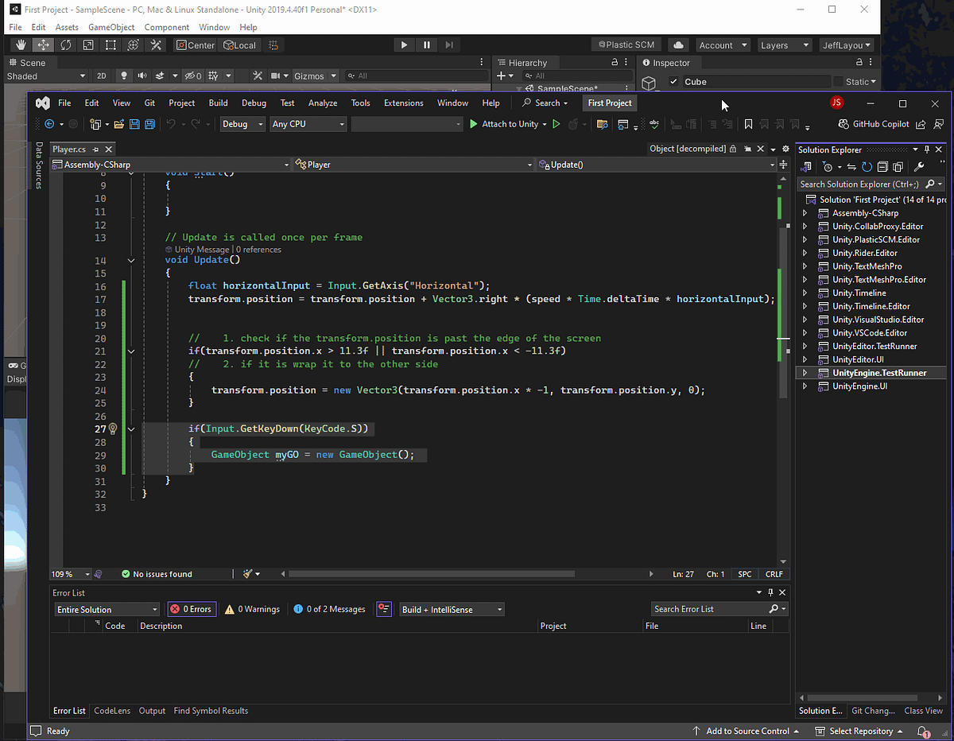This screenshot has width=954, height=741.
Task: Click the lightbulb quick actions icon on line 27
Action: point(112,429)
